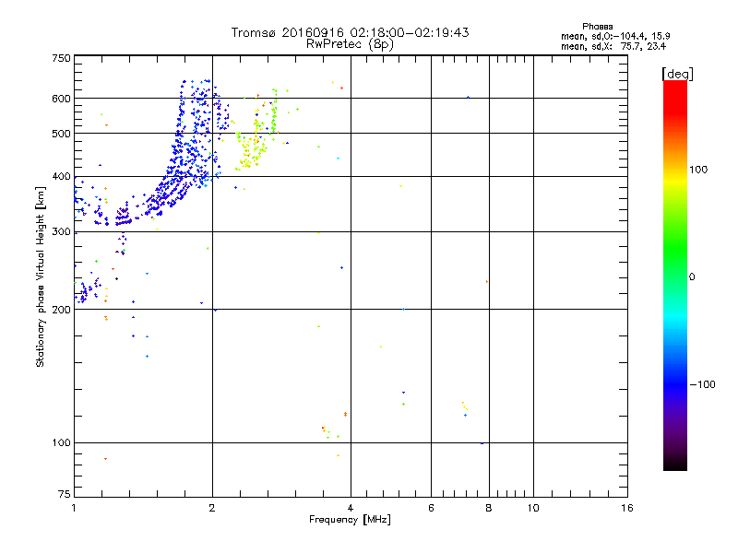This screenshot has width=738, height=553.
Task: Click the x-axis tick label '8'
Action: click(x=489, y=508)
